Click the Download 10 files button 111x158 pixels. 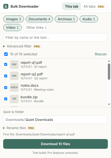coord(55,144)
